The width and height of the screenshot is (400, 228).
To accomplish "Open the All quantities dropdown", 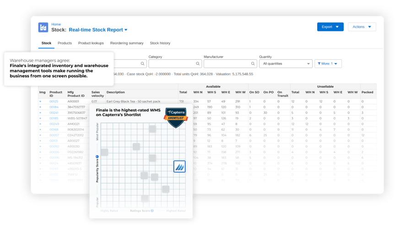I will point(286,64).
